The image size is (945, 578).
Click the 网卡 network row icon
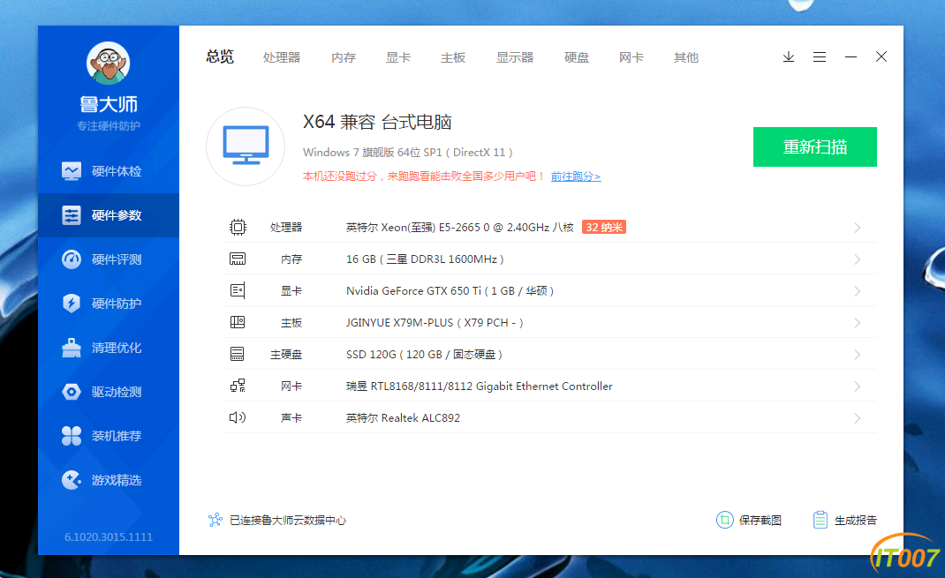[x=238, y=386]
